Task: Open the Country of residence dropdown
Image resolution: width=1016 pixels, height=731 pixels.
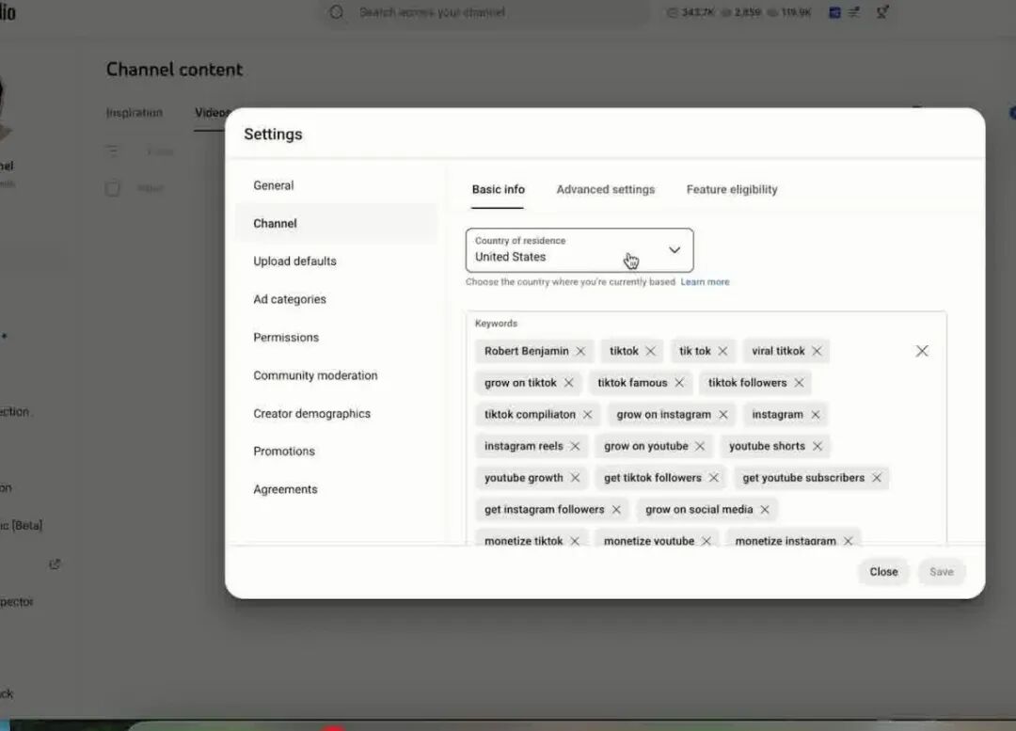Action: click(674, 250)
